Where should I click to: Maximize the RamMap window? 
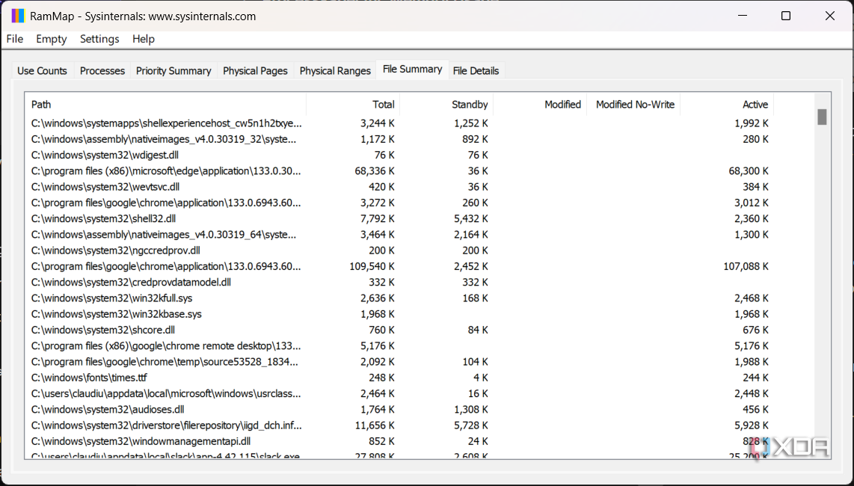[x=785, y=16]
